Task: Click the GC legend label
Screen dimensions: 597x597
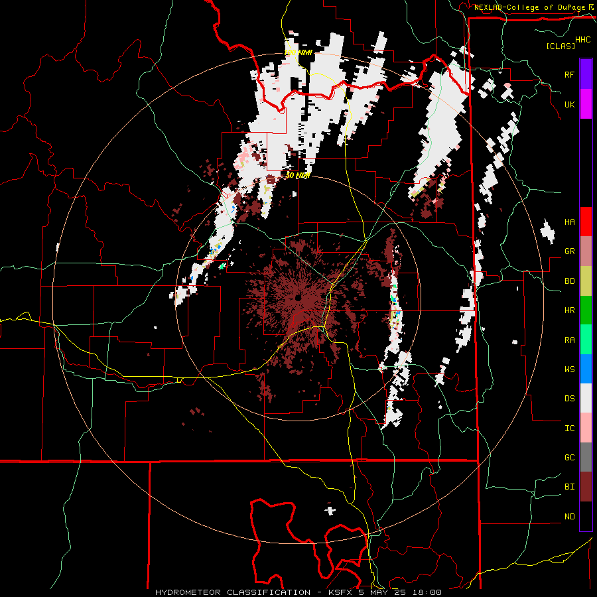Action: click(569, 457)
